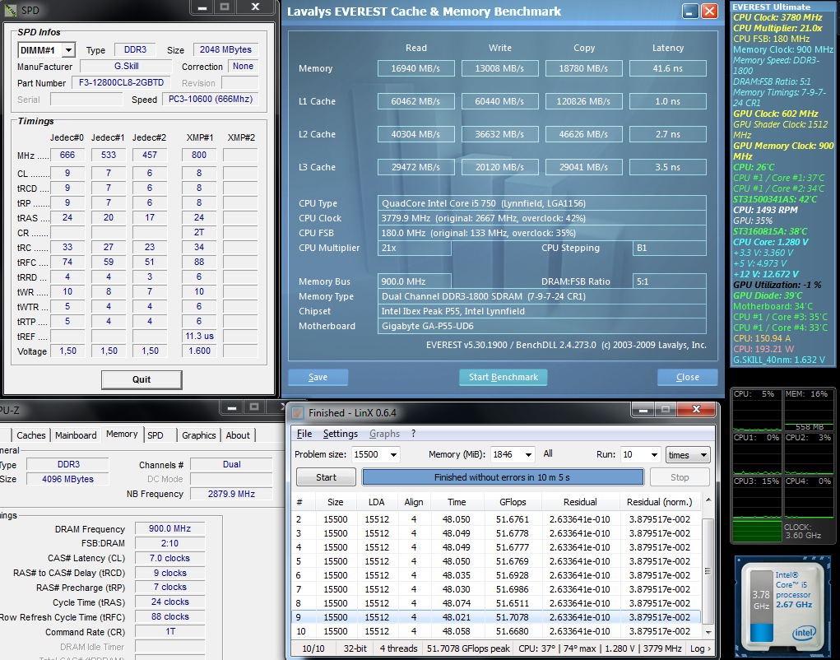Image resolution: width=840 pixels, height=660 pixels.
Task: Click the L3 Cache Write 20120 MB/s value
Action: (x=500, y=167)
